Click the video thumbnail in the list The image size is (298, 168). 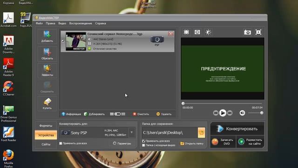point(76,42)
